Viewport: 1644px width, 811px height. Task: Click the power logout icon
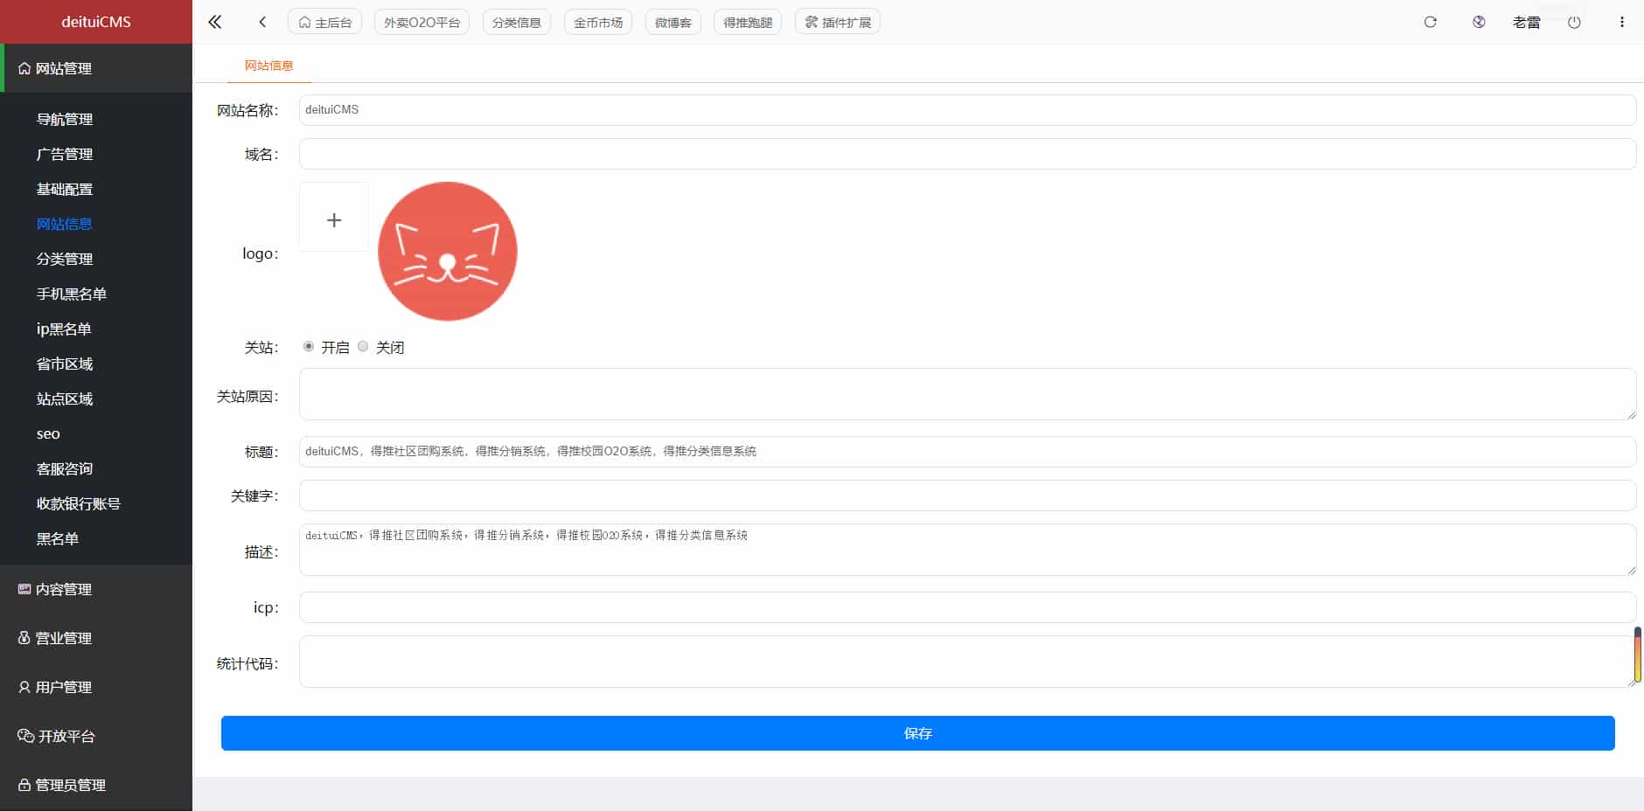[x=1574, y=22]
